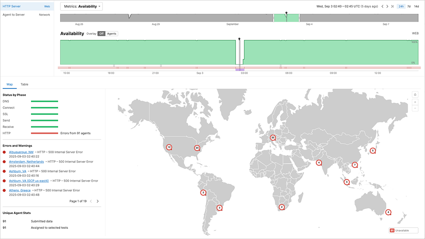This screenshot has width=425, height=239.
Task: Open Ashburn, VA agent link
Action: pos(17,171)
